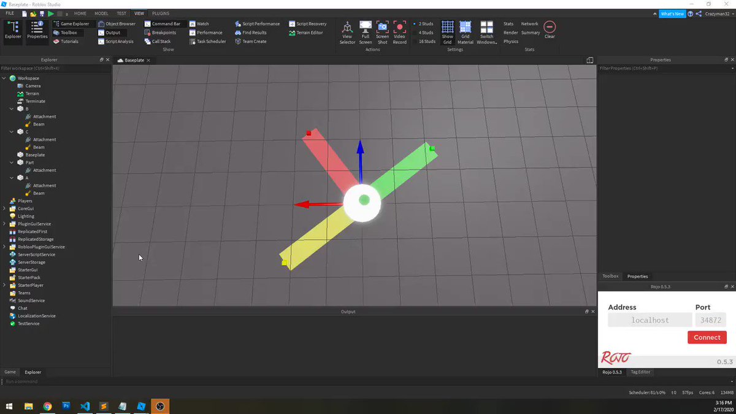The height and width of the screenshot is (414, 736).
Task: Click the Filter workspace search field
Action: [55, 68]
